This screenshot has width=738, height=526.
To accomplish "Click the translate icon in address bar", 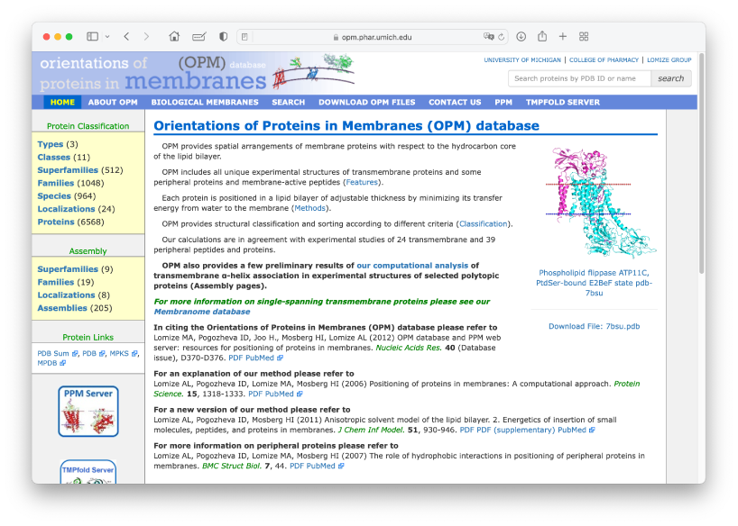I will point(489,37).
